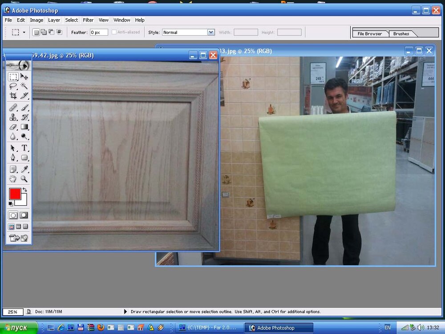Viewport: 445px width, 334px height.
Task: Open the Filter menu
Action: [x=88, y=20]
